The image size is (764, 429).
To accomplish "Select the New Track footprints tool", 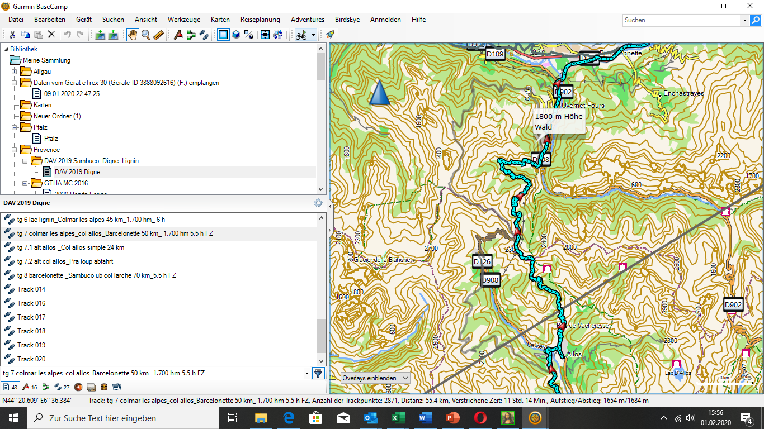I will [x=204, y=35].
